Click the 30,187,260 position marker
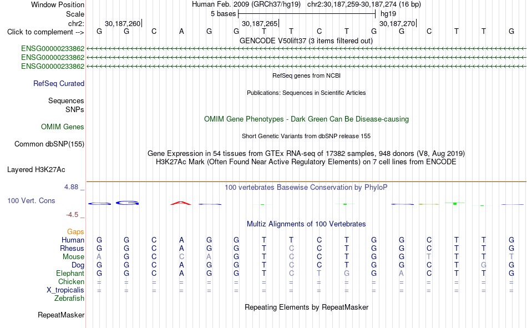This screenshot has width=527, height=328. (x=123, y=23)
